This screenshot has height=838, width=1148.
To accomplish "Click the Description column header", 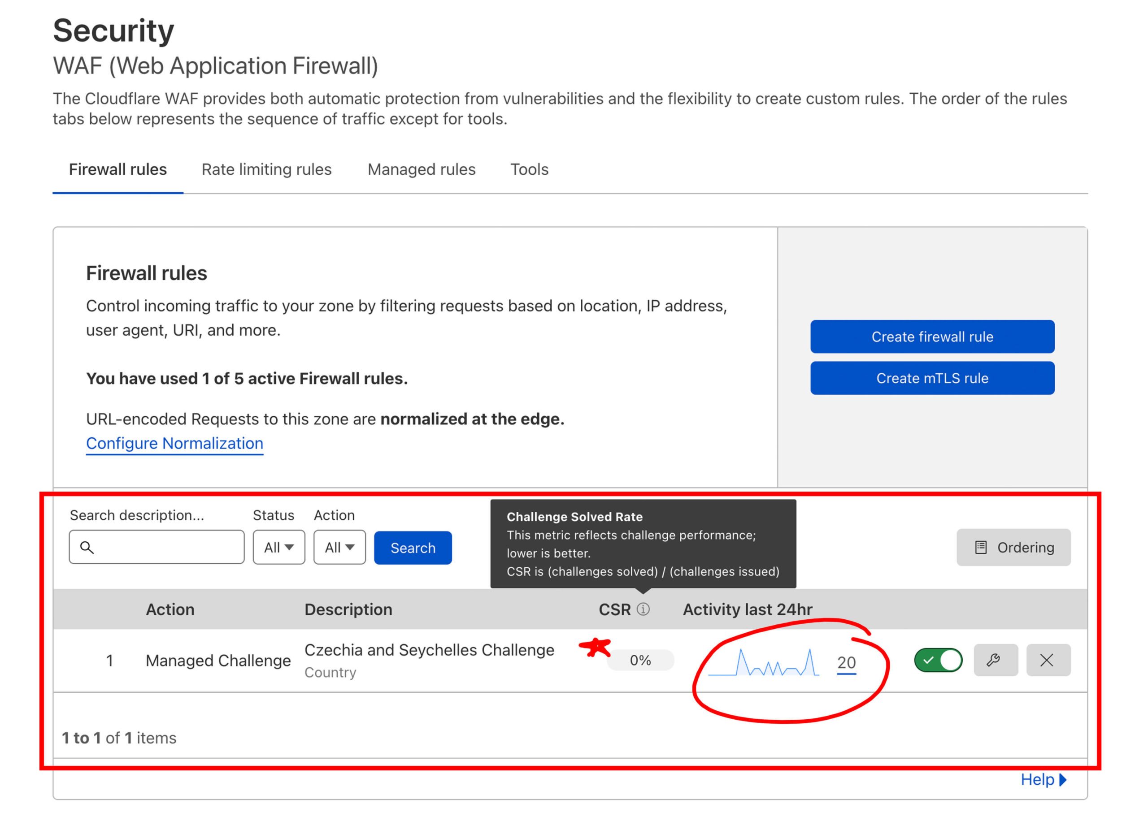I will coord(348,609).
